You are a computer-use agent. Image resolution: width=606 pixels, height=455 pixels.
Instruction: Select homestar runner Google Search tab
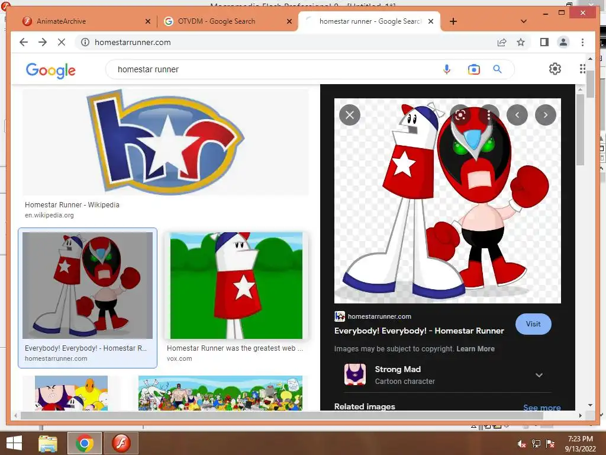coord(370,21)
